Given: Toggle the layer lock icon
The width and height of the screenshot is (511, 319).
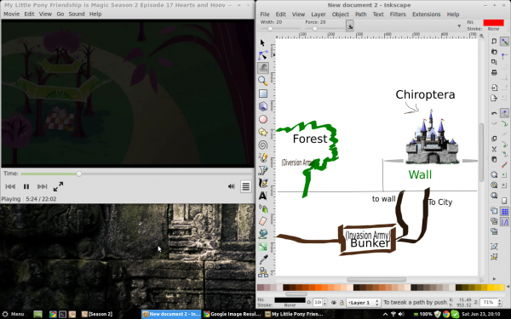Looking at the screenshot, I should coord(342,302).
